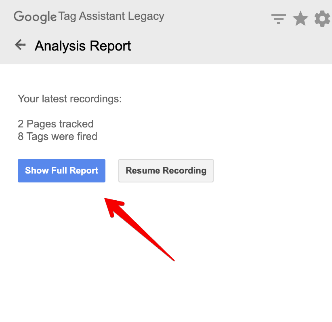Open Tag Assistant settings gear
Image resolution: width=332 pixels, height=322 pixels.
(322, 19)
